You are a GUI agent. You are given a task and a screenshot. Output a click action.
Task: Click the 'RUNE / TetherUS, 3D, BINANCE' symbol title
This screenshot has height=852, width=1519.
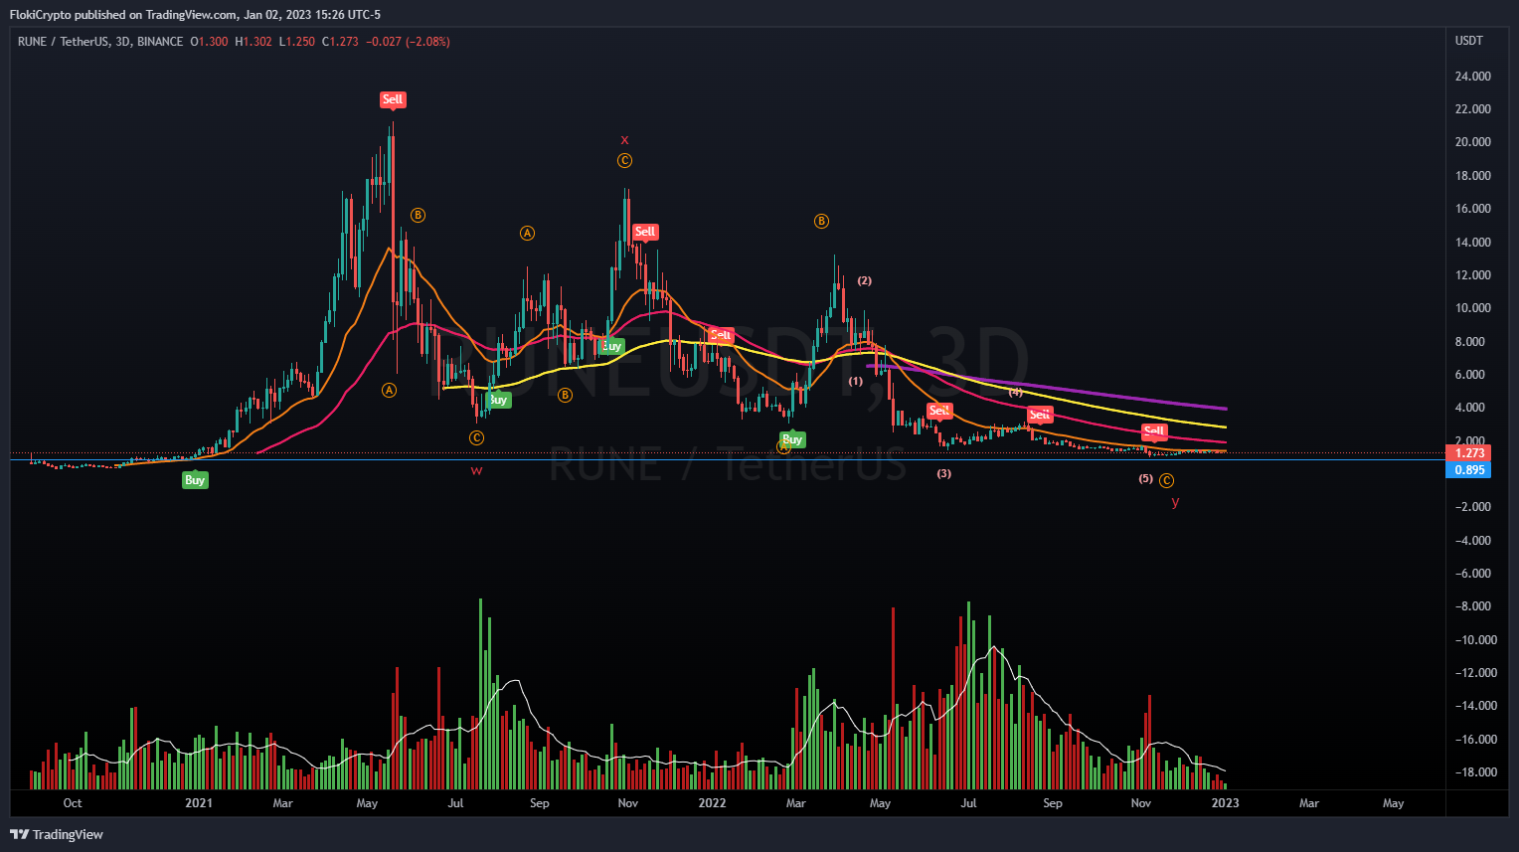click(100, 42)
